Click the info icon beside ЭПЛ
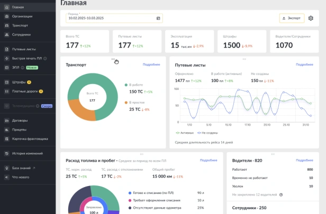This screenshot has width=326, height=214. pos(22,68)
